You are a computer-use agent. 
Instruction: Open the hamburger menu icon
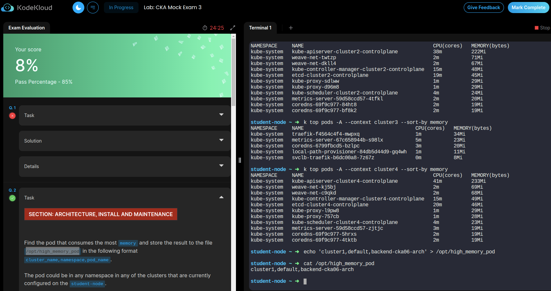93,8
